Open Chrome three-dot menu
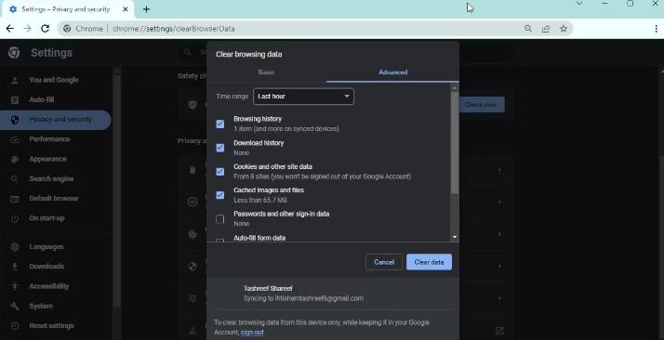 tap(656, 29)
